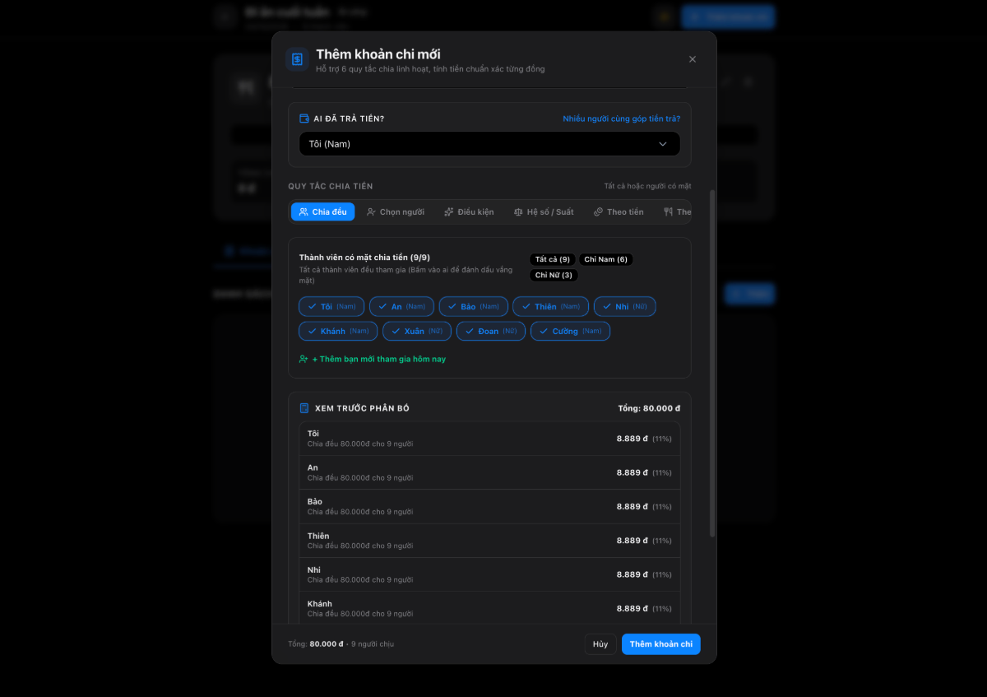Toggle member Xuân (Nữ) presence

click(x=417, y=331)
